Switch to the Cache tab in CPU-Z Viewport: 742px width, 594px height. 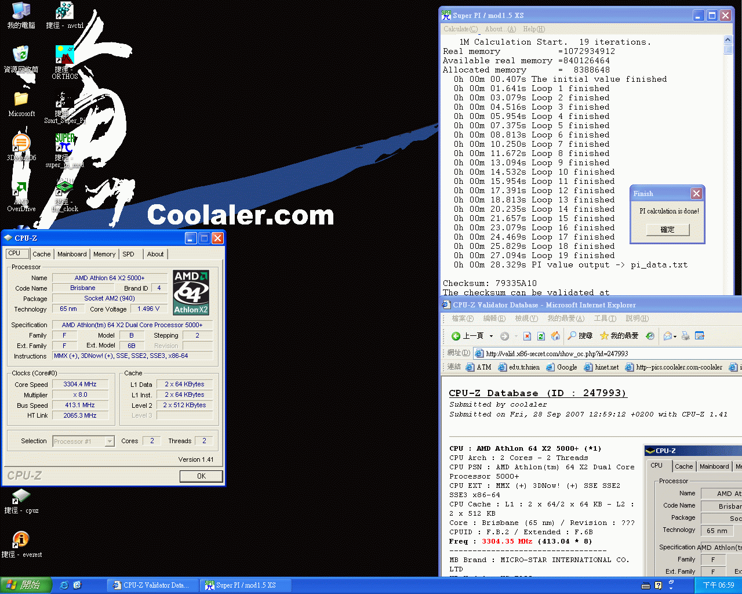(41, 254)
